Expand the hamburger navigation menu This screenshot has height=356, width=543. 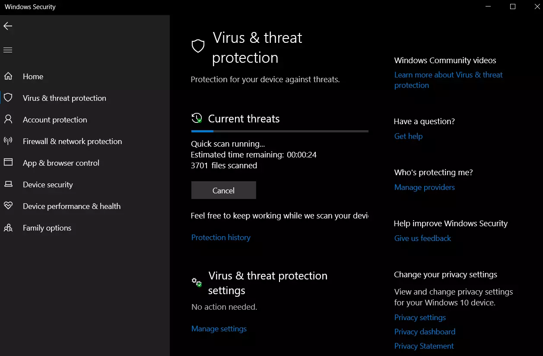(8, 50)
